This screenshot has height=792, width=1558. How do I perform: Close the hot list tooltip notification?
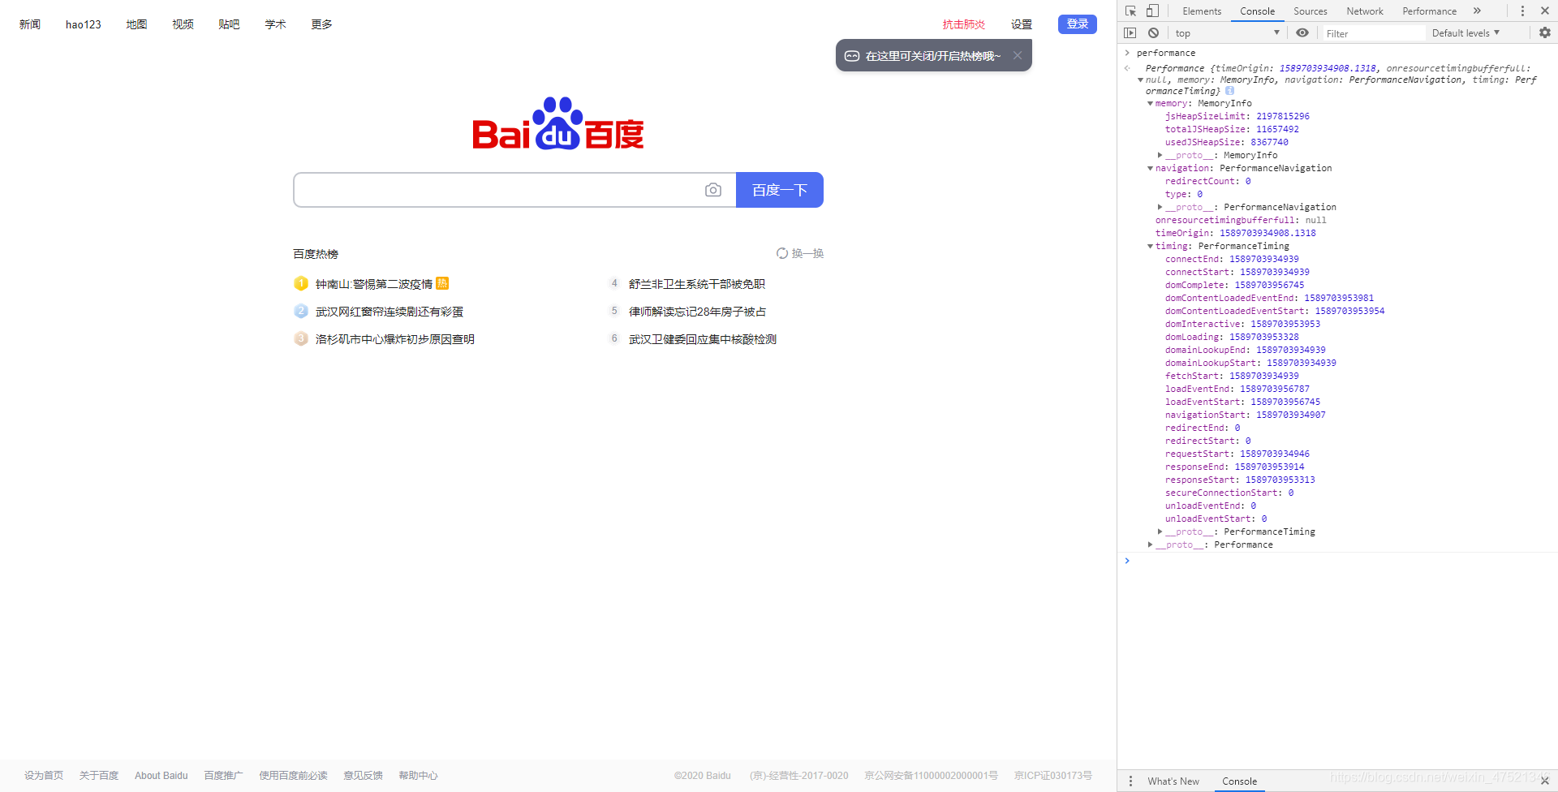[1017, 55]
